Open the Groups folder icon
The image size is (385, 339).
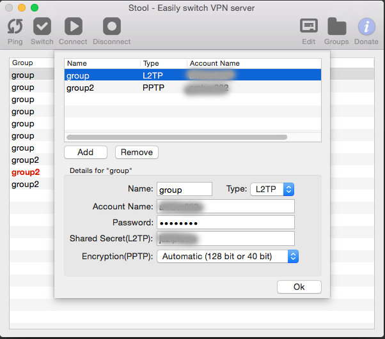coord(336,26)
